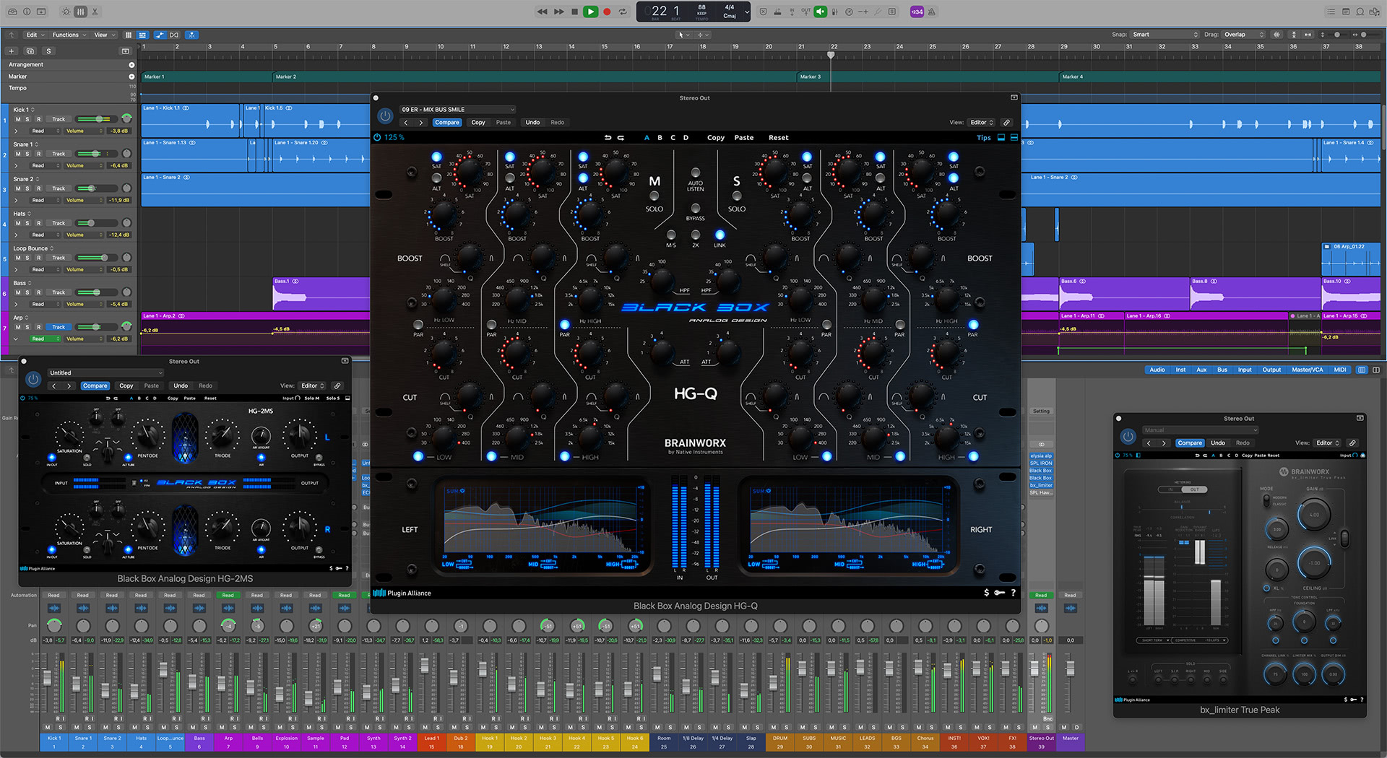Click the green Play button
The width and height of the screenshot is (1387, 758).
591,12
